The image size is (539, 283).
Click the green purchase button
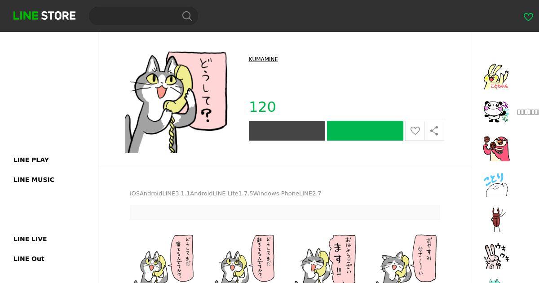365,131
